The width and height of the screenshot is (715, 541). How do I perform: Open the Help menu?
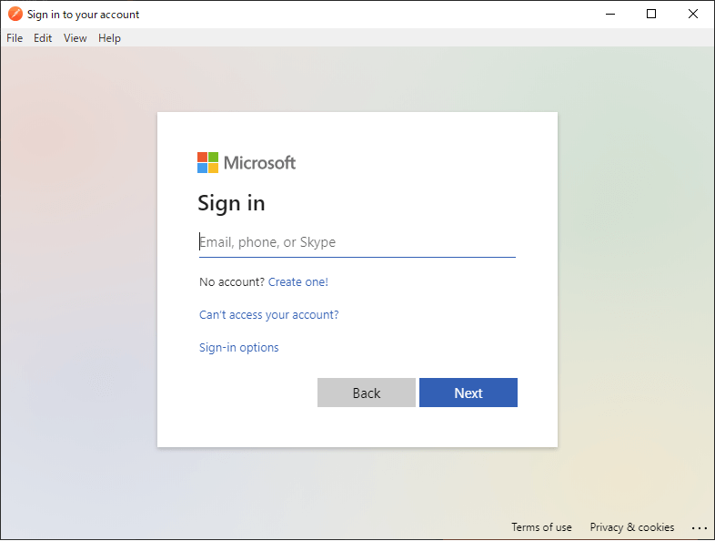[x=109, y=38]
